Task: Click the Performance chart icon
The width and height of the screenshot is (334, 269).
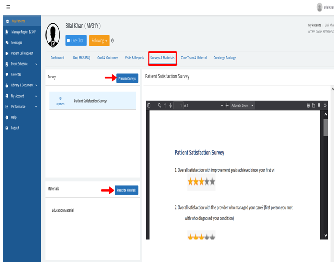Action: coord(7,106)
